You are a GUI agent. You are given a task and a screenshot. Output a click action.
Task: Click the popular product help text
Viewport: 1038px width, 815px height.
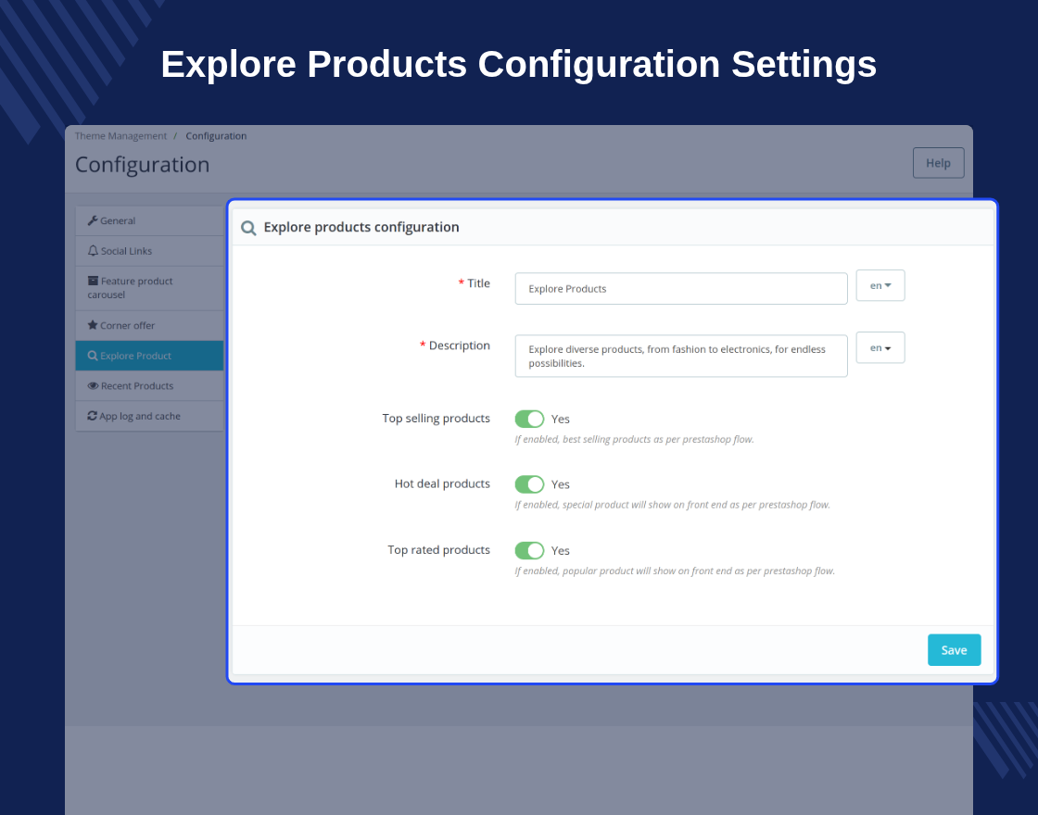[675, 570]
